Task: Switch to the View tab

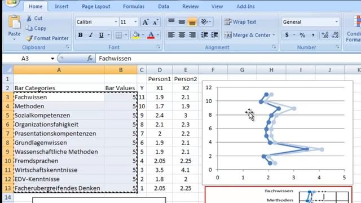Action: coord(217,6)
